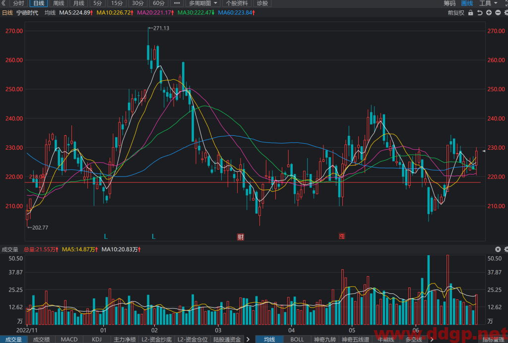Switch to 周线 weekly chart
Screen dimensions: 508x343
[59, 3]
